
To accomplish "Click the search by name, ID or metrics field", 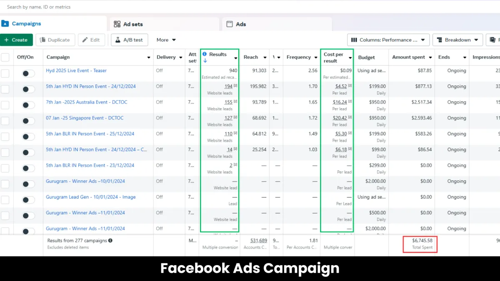I will [250, 7].
